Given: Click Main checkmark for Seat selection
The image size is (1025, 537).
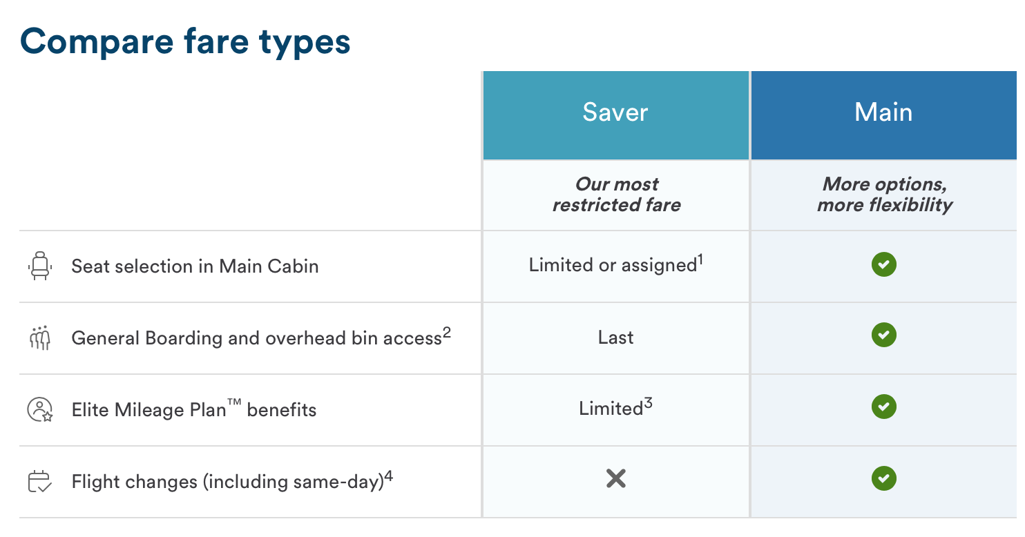Looking at the screenshot, I should tap(883, 264).
